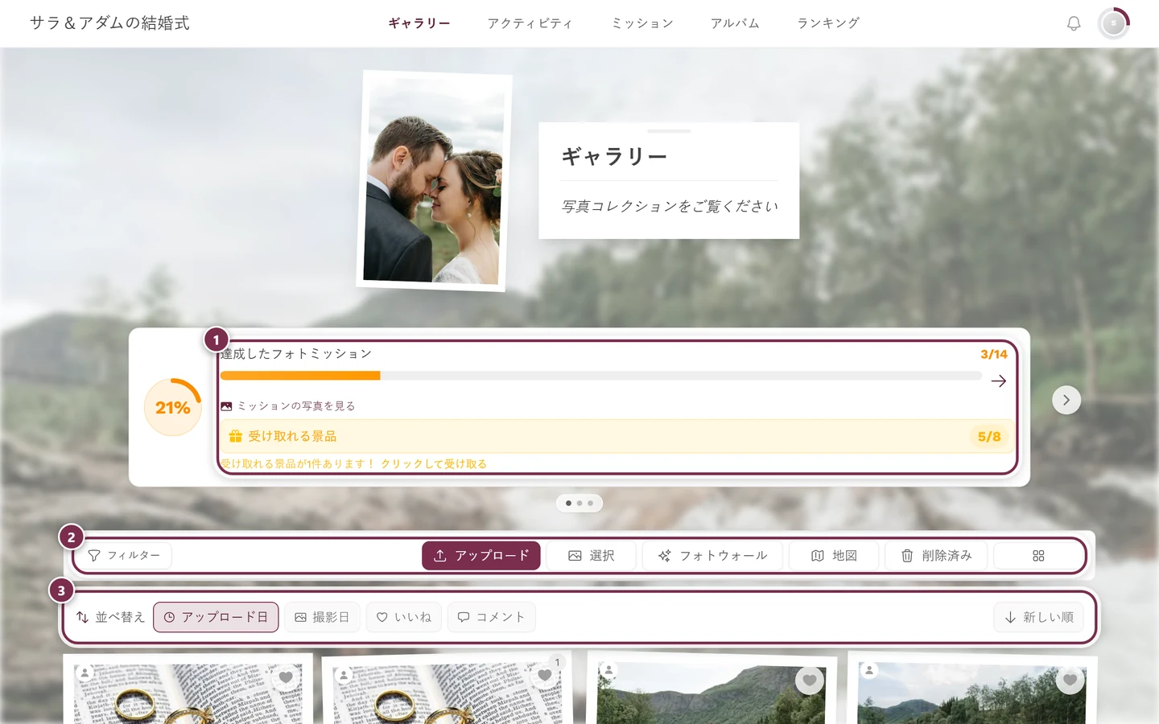This screenshot has height=724, width=1159.
Task: Open the notifications bell
Action: point(1074,23)
